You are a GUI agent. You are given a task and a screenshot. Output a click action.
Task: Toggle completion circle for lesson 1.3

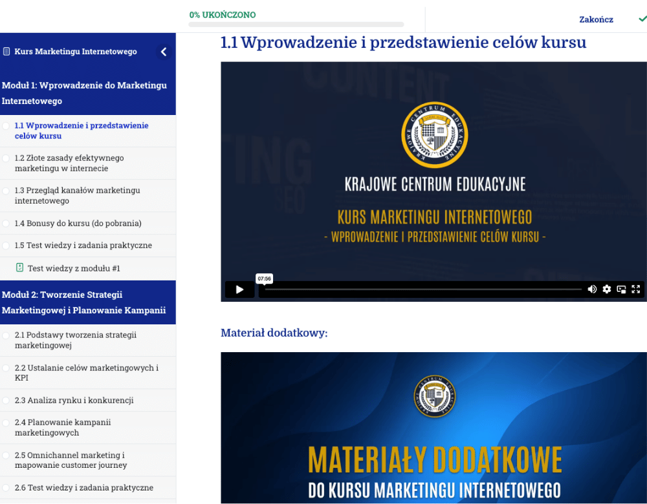6,191
